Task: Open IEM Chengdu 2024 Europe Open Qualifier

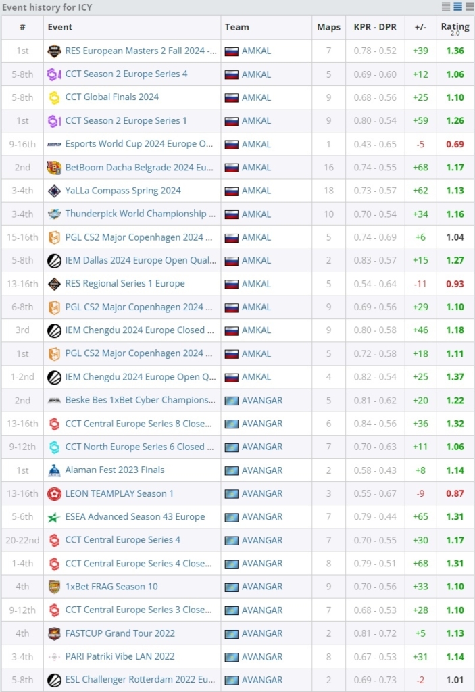Action: pos(141,377)
